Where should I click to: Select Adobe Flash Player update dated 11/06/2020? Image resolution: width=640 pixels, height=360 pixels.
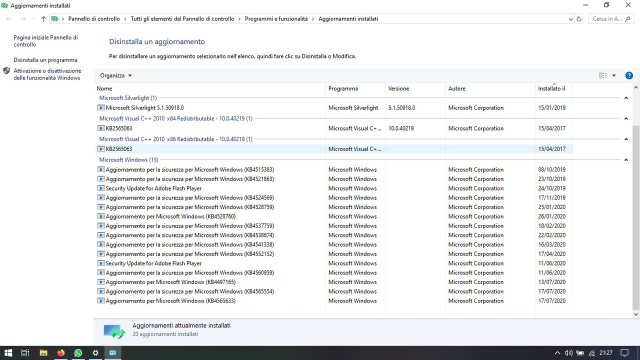click(334, 263)
